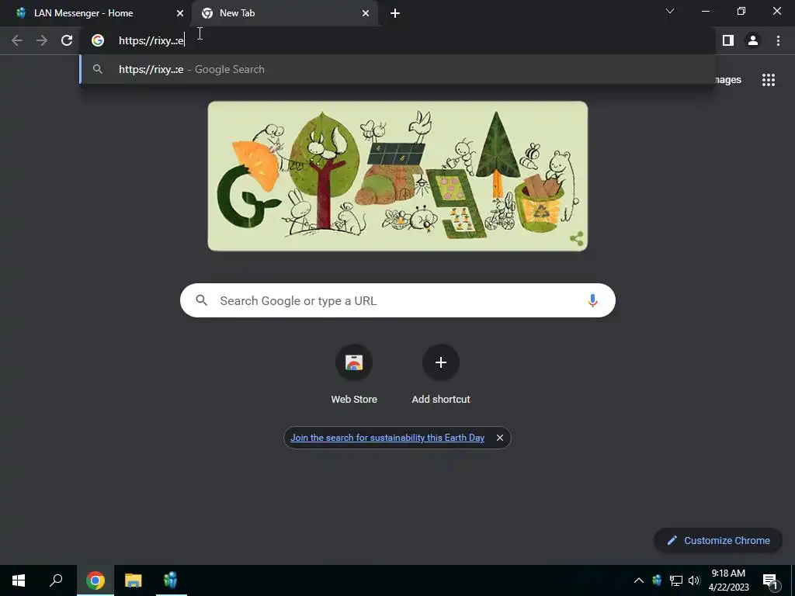
Task: Switch to LAN Messenger - Home tab
Action: [x=96, y=13]
